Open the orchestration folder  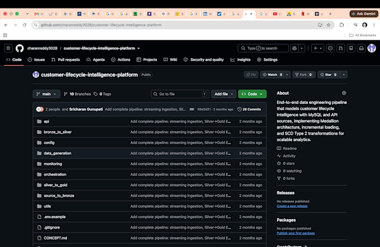55,174
